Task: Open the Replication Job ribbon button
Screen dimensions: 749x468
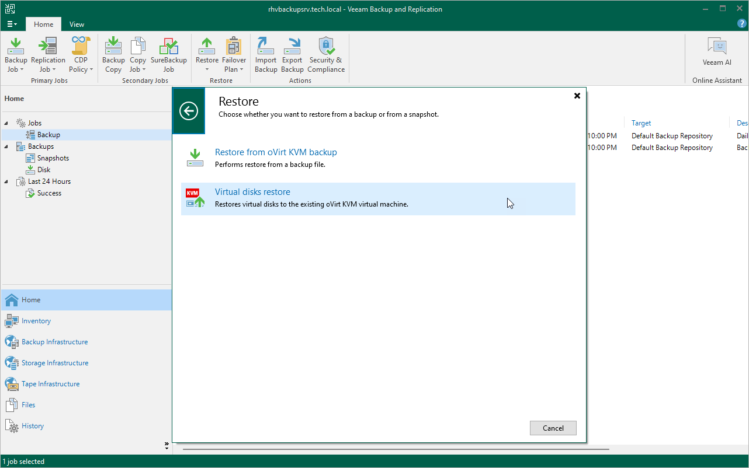Action: pyautogui.click(x=48, y=55)
